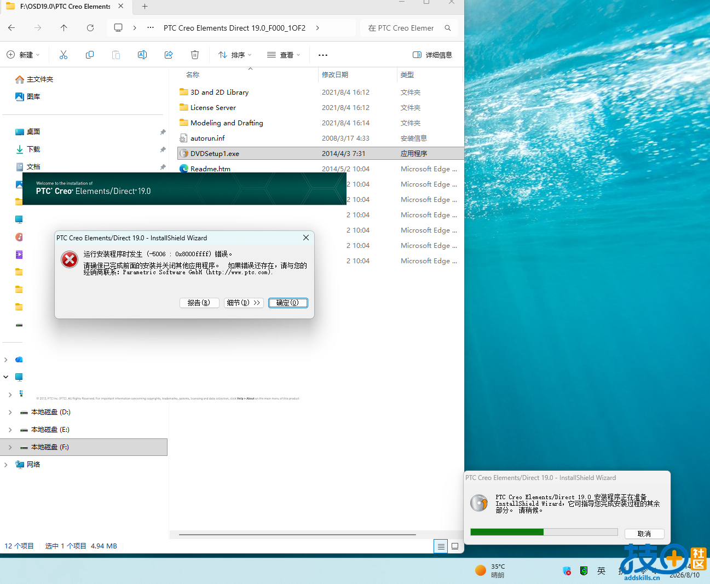This screenshot has height=584, width=710.
Task: Click 报告(R) in the error dialog
Action: (x=199, y=303)
